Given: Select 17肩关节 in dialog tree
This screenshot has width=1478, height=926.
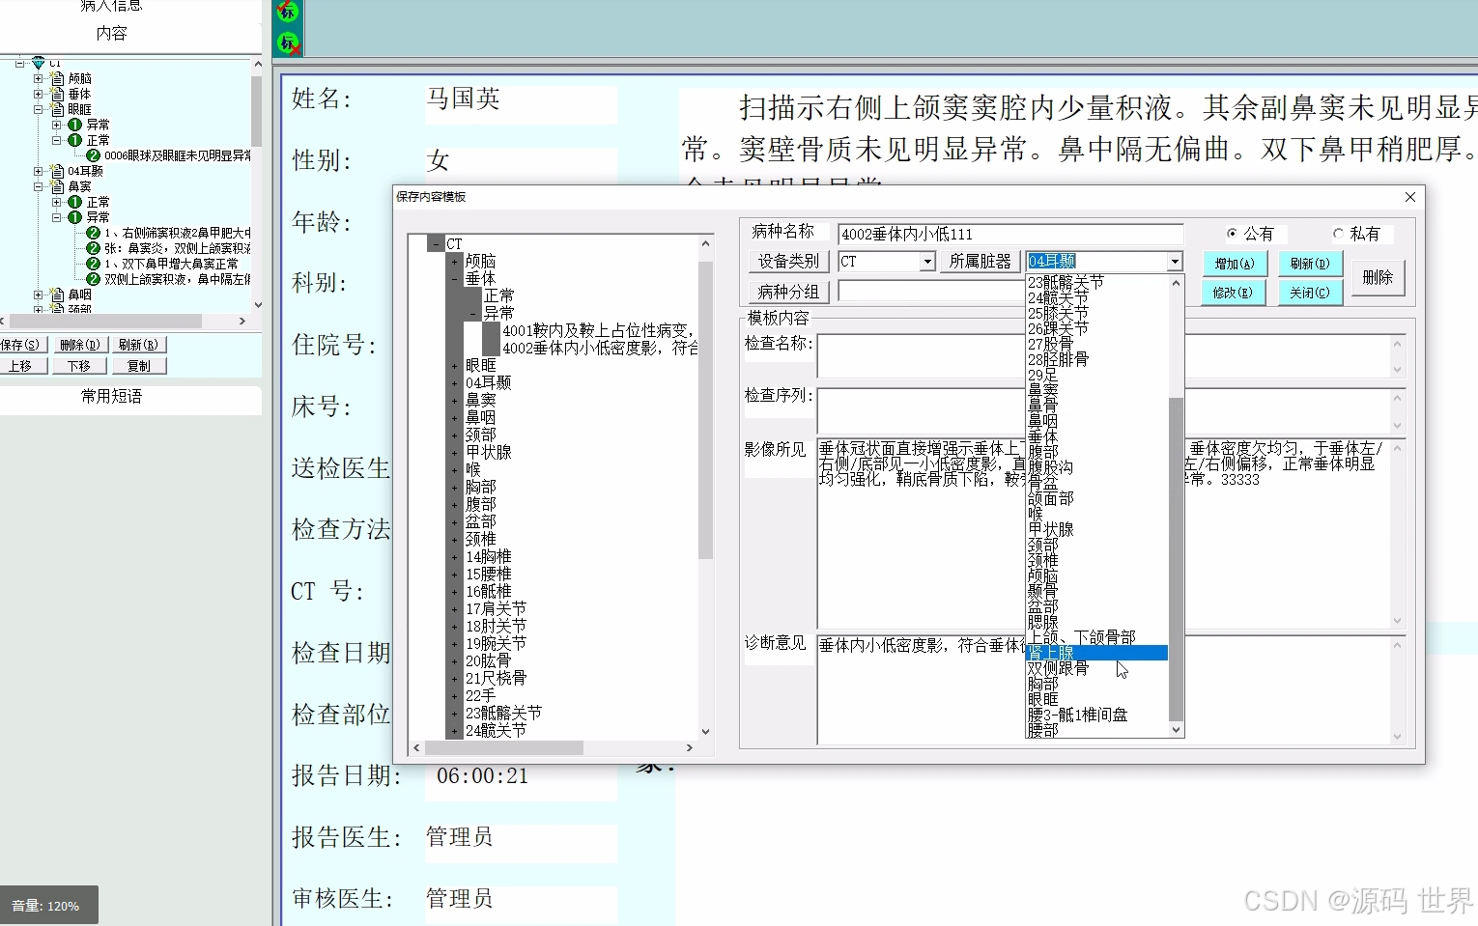Looking at the screenshot, I should (496, 608).
